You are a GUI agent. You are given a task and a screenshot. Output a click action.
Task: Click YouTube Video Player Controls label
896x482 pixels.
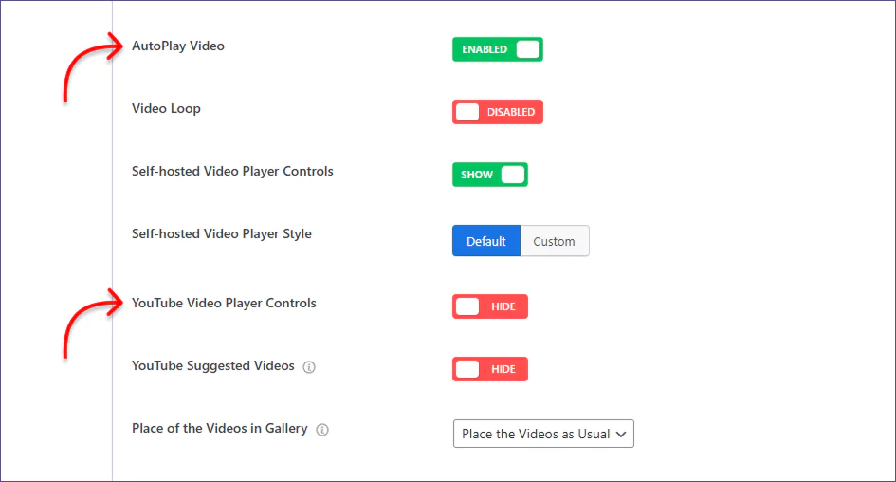pyautogui.click(x=224, y=303)
